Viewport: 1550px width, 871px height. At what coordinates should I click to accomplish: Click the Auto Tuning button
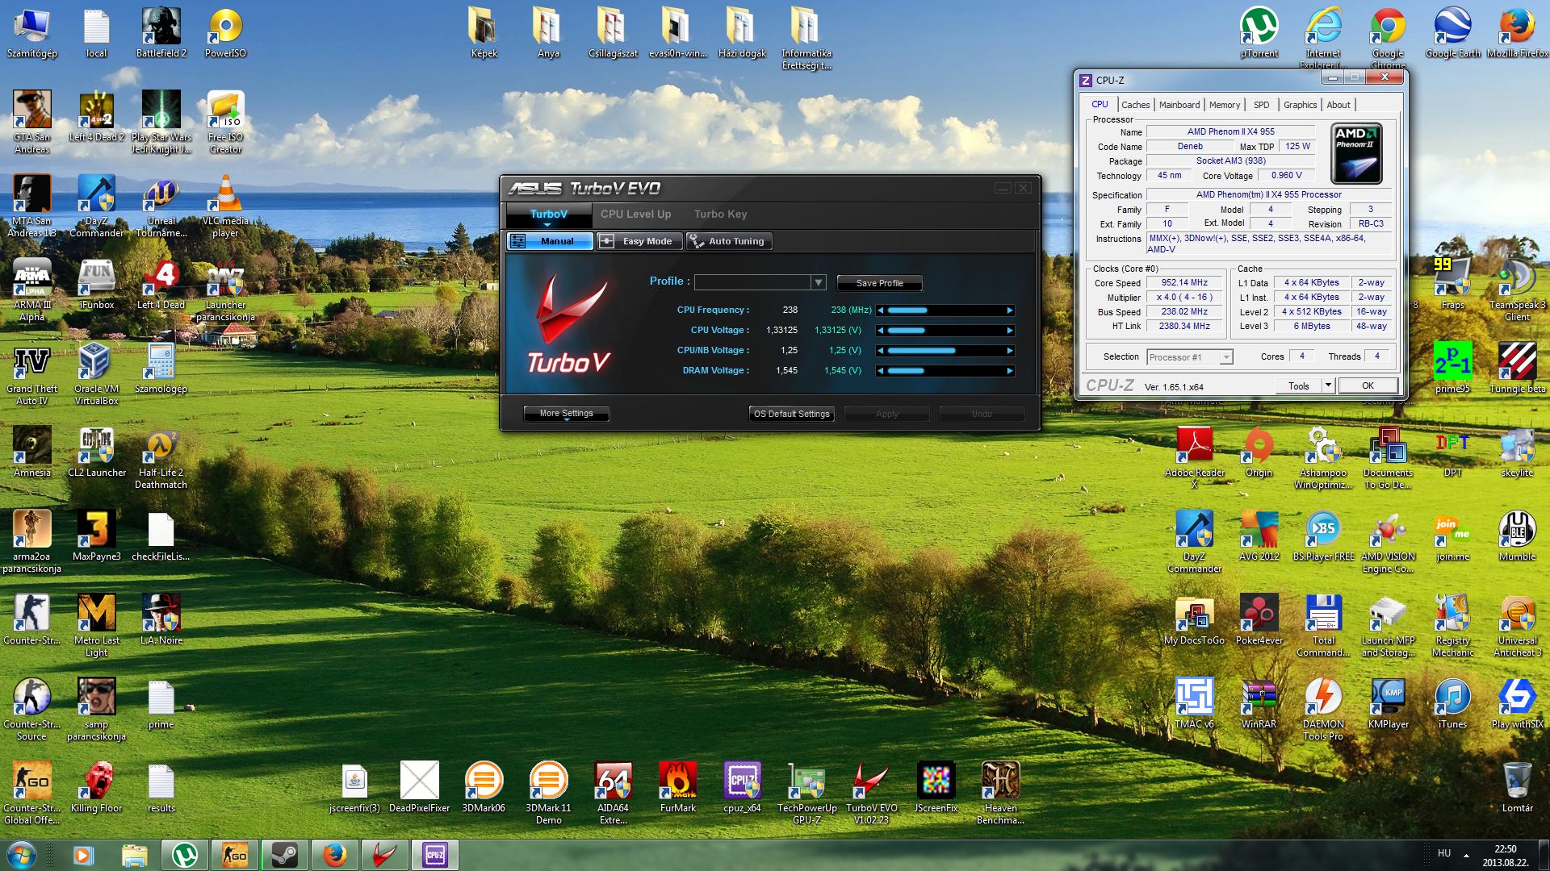click(728, 241)
